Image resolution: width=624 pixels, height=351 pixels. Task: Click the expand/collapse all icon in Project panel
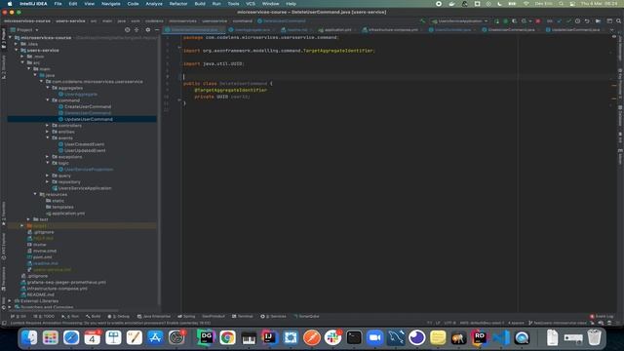[x=136, y=30]
